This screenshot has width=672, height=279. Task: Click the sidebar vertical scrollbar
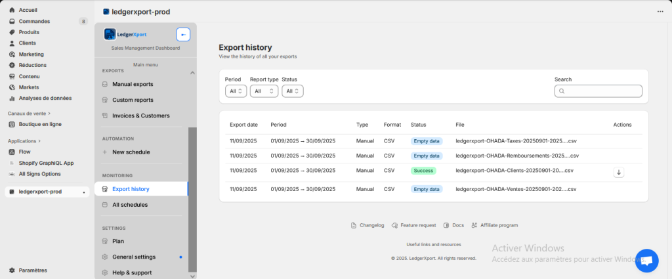192,197
